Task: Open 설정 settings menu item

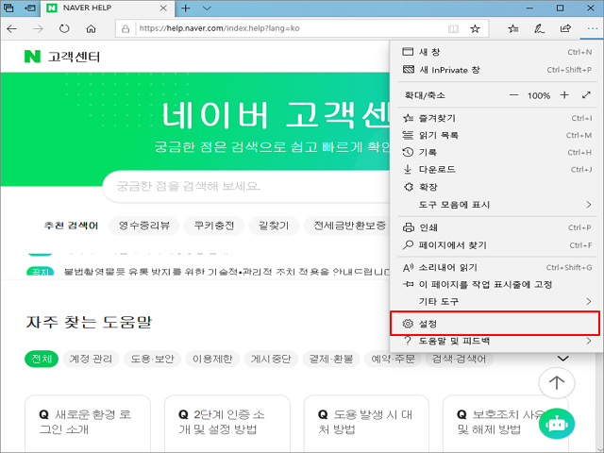Action: point(495,324)
